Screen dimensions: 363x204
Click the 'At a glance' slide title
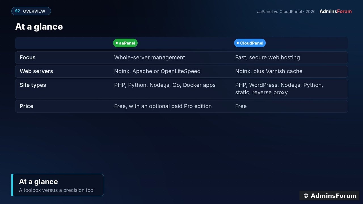coord(39,27)
